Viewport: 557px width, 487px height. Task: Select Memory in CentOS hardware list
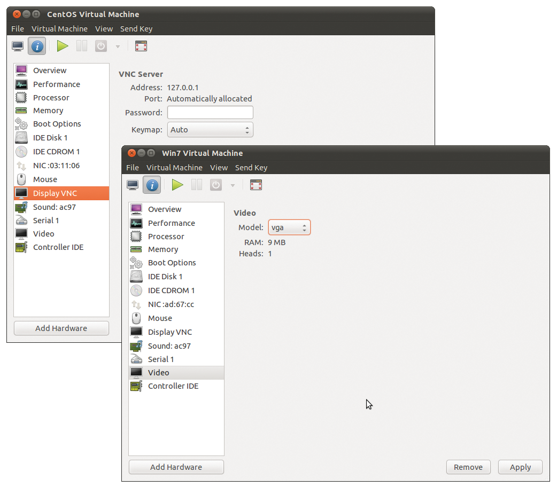point(61,111)
